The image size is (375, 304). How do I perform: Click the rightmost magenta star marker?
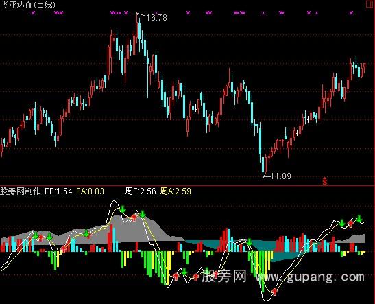351,13
